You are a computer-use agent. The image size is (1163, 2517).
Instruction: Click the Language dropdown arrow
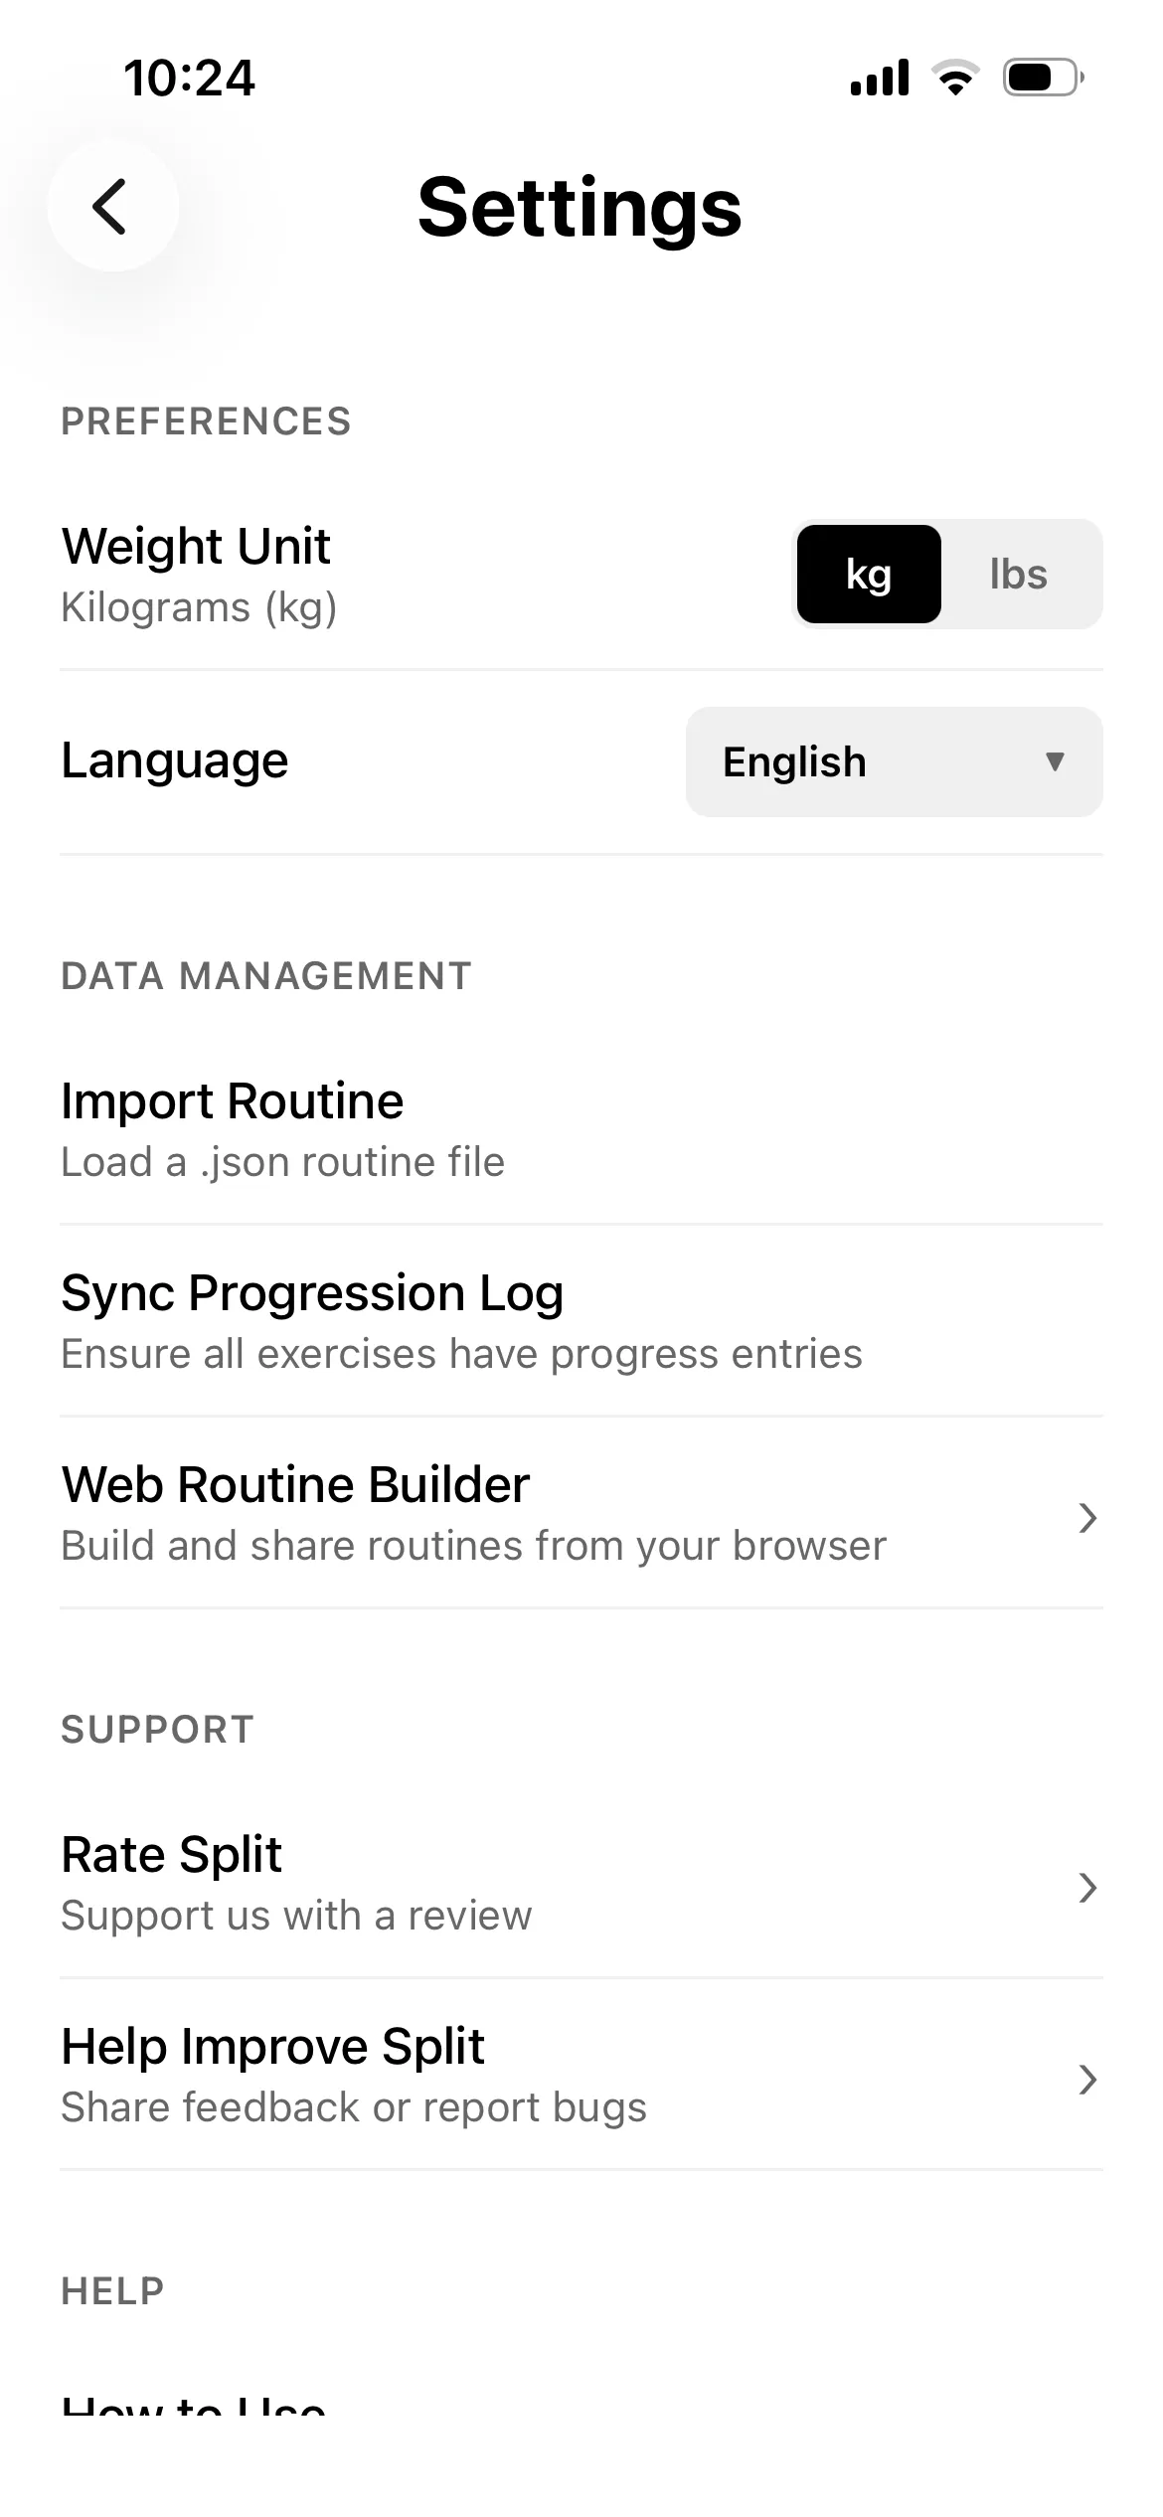tap(1056, 761)
